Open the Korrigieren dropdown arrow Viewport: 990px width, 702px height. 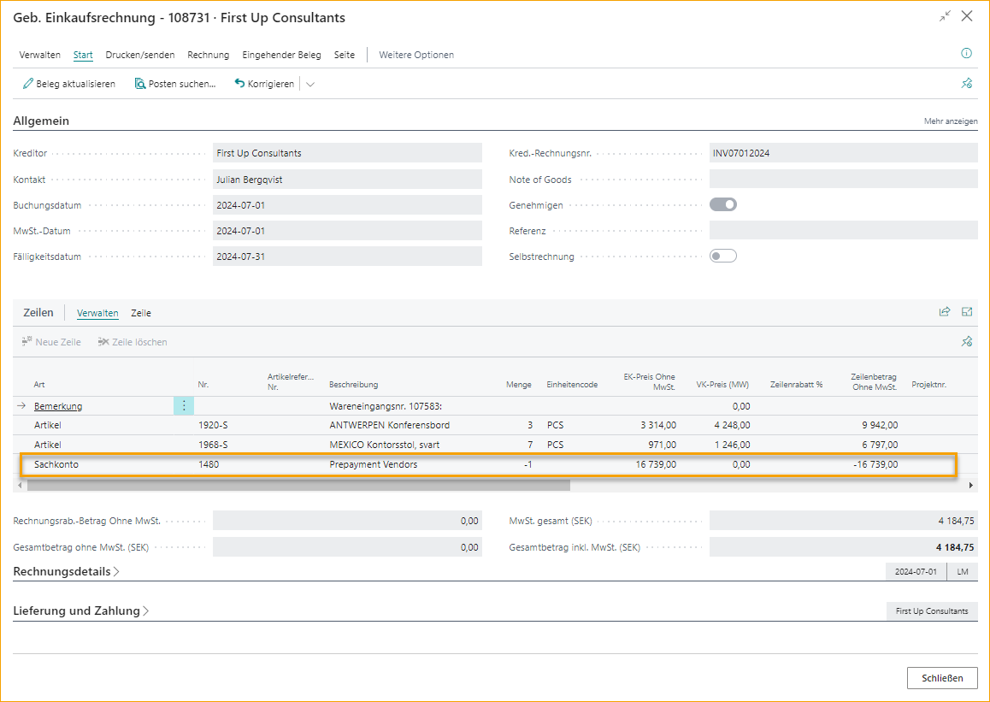tap(310, 84)
